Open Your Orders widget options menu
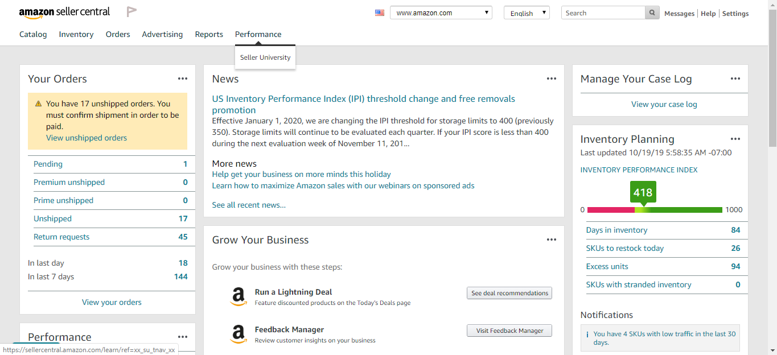The image size is (777, 355). [182, 79]
